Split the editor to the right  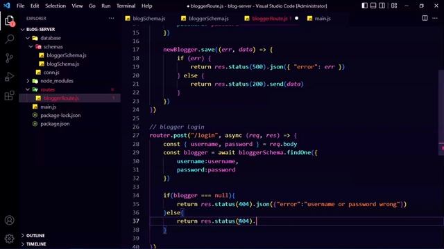(x=425, y=19)
